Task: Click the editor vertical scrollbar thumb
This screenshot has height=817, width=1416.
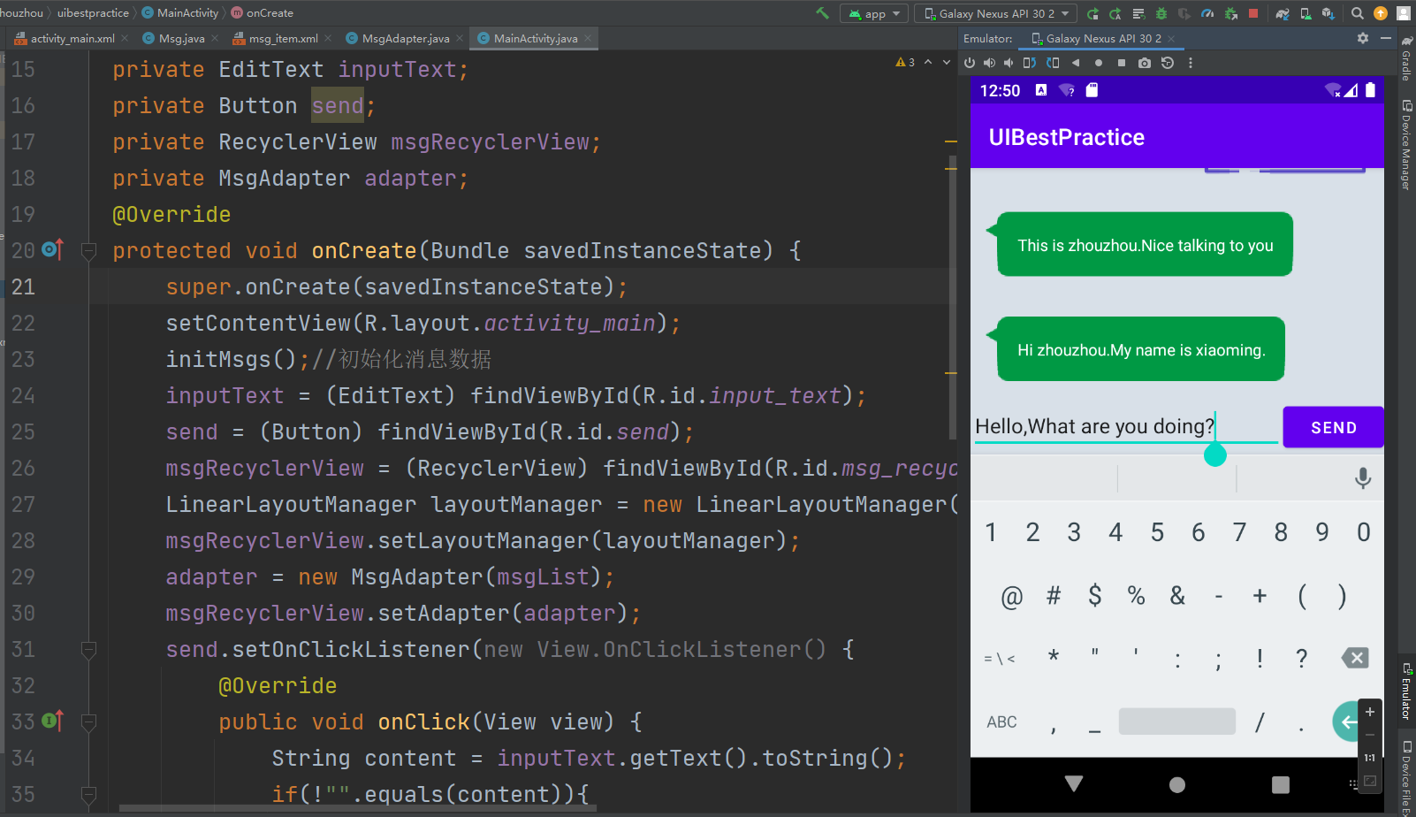Action: [x=952, y=297]
